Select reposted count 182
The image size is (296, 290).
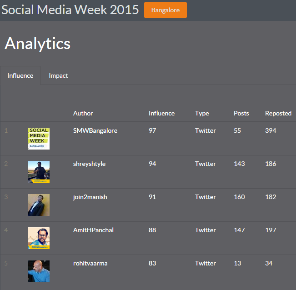pyautogui.click(x=271, y=197)
